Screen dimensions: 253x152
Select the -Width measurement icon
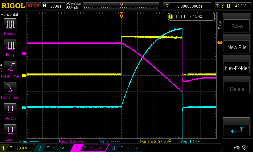tap(10, 131)
